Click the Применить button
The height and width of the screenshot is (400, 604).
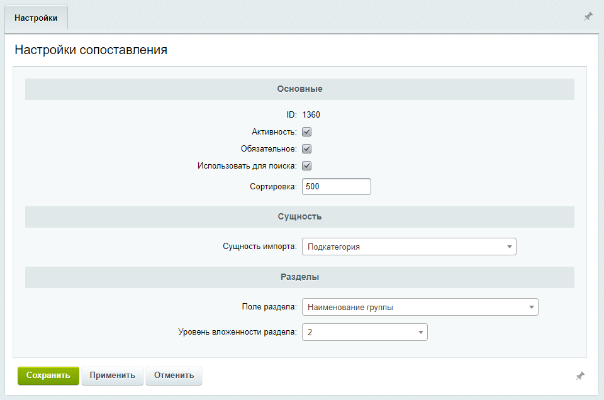click(x=113, y=375)
